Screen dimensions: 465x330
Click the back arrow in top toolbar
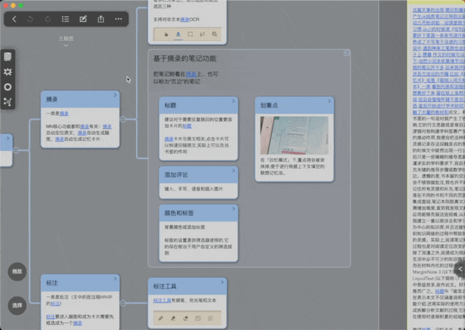14,19
